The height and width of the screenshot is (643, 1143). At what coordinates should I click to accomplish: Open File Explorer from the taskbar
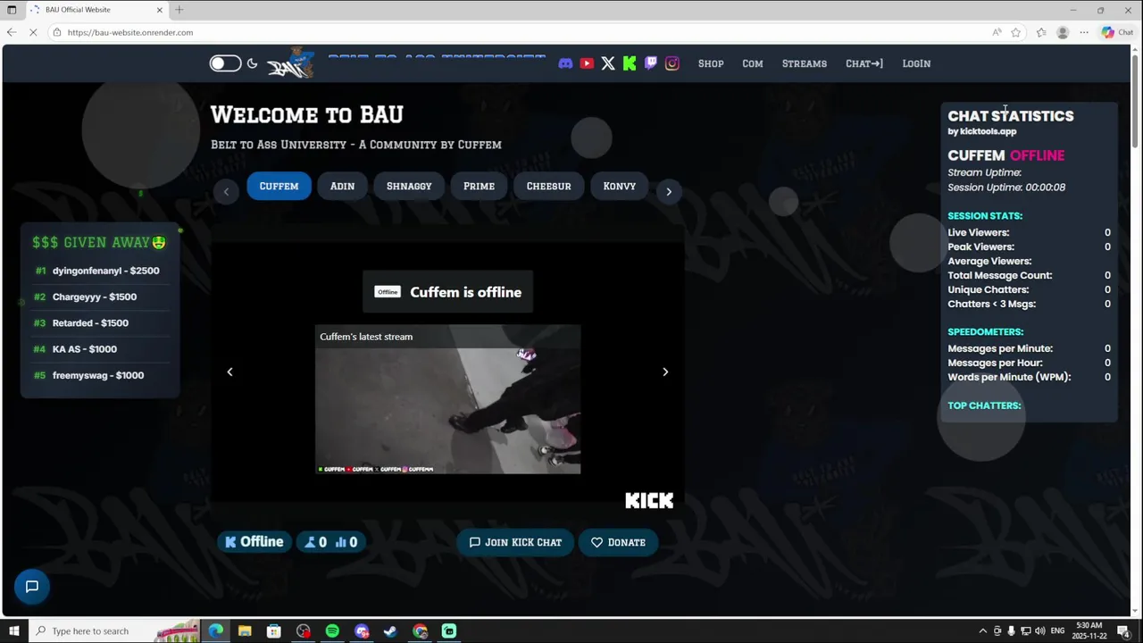point(245,631)
